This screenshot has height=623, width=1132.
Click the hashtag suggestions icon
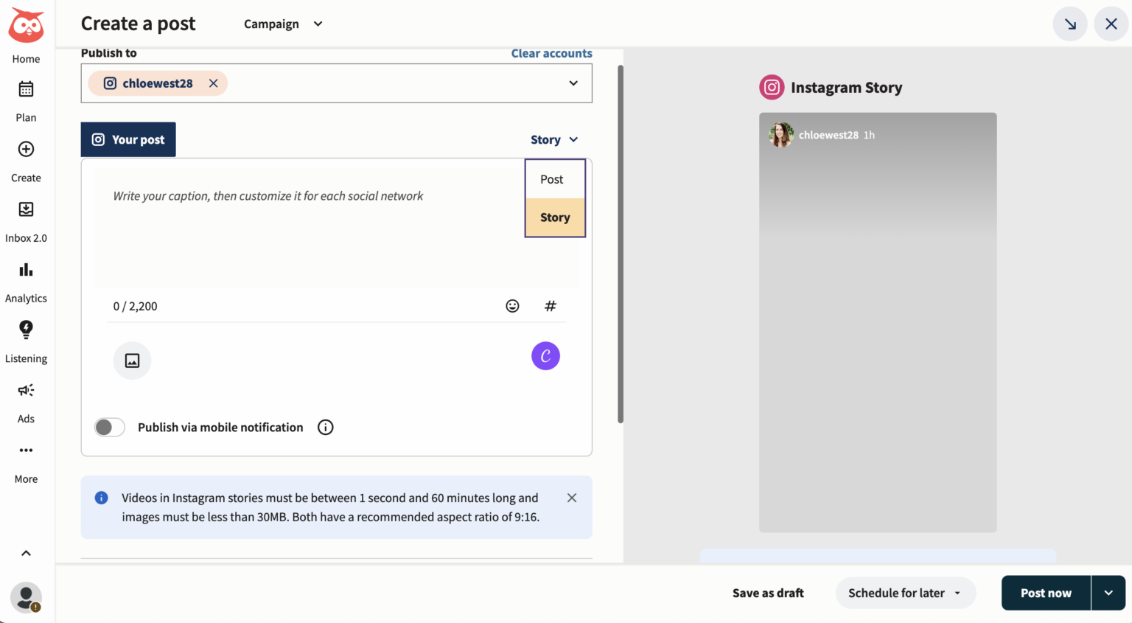550,306
